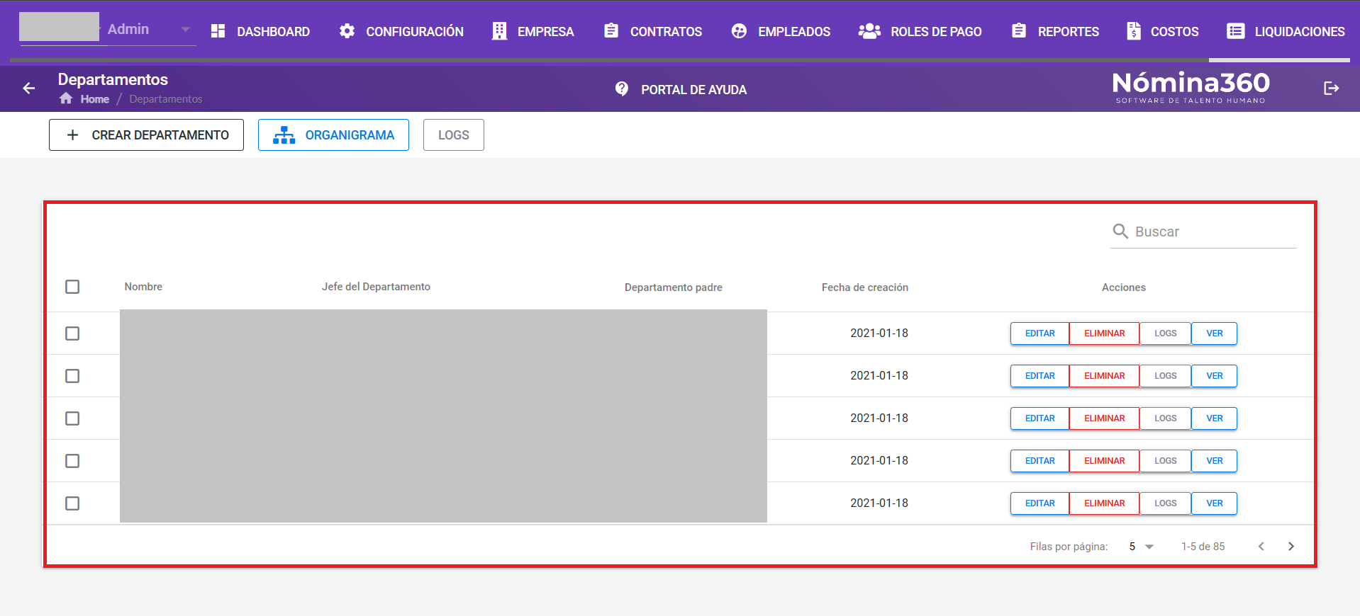The height and width of the screenshot is (616, 1360).
Task: Go to previous page arrow
Action: click(1261, 547)
